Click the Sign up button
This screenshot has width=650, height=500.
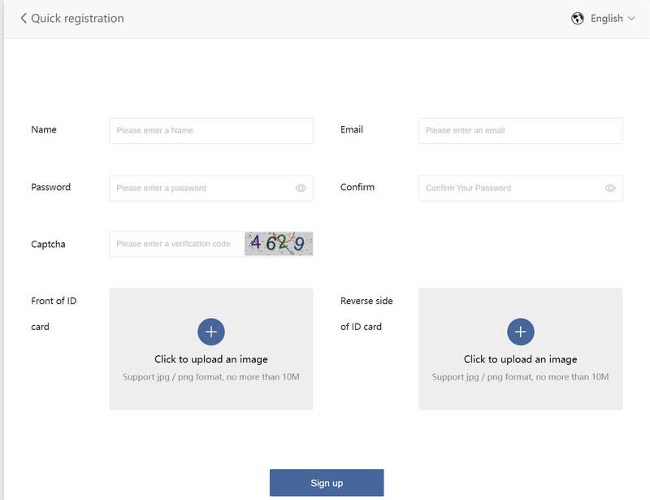(x=327, y=483)
